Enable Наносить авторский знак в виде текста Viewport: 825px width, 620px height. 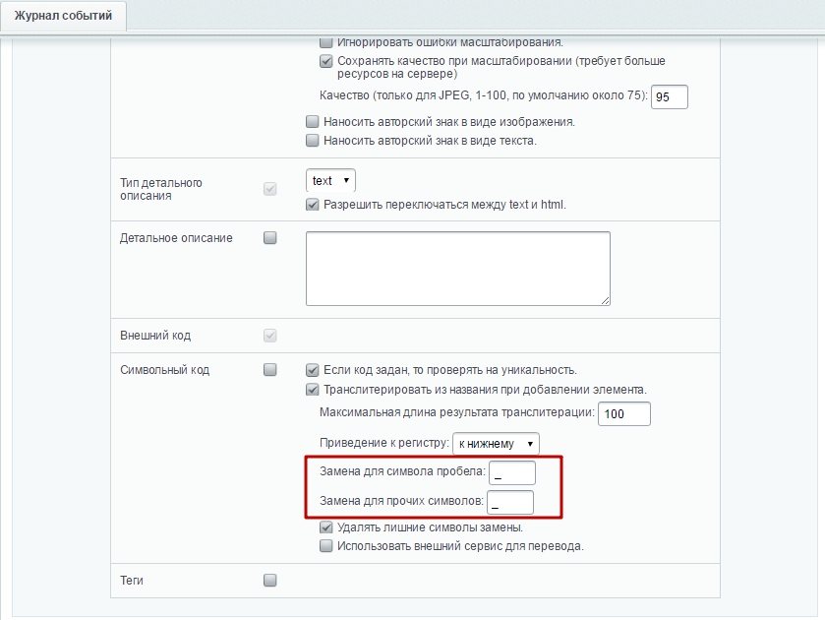(x=313, y=140)
